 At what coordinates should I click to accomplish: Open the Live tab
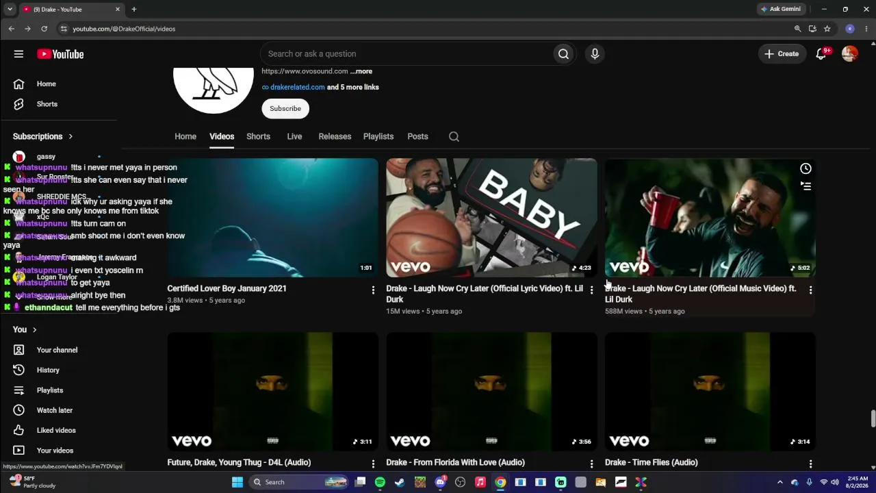click(x=294, y=136)
